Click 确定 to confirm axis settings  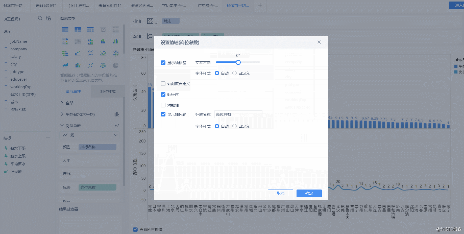point(309,193)
